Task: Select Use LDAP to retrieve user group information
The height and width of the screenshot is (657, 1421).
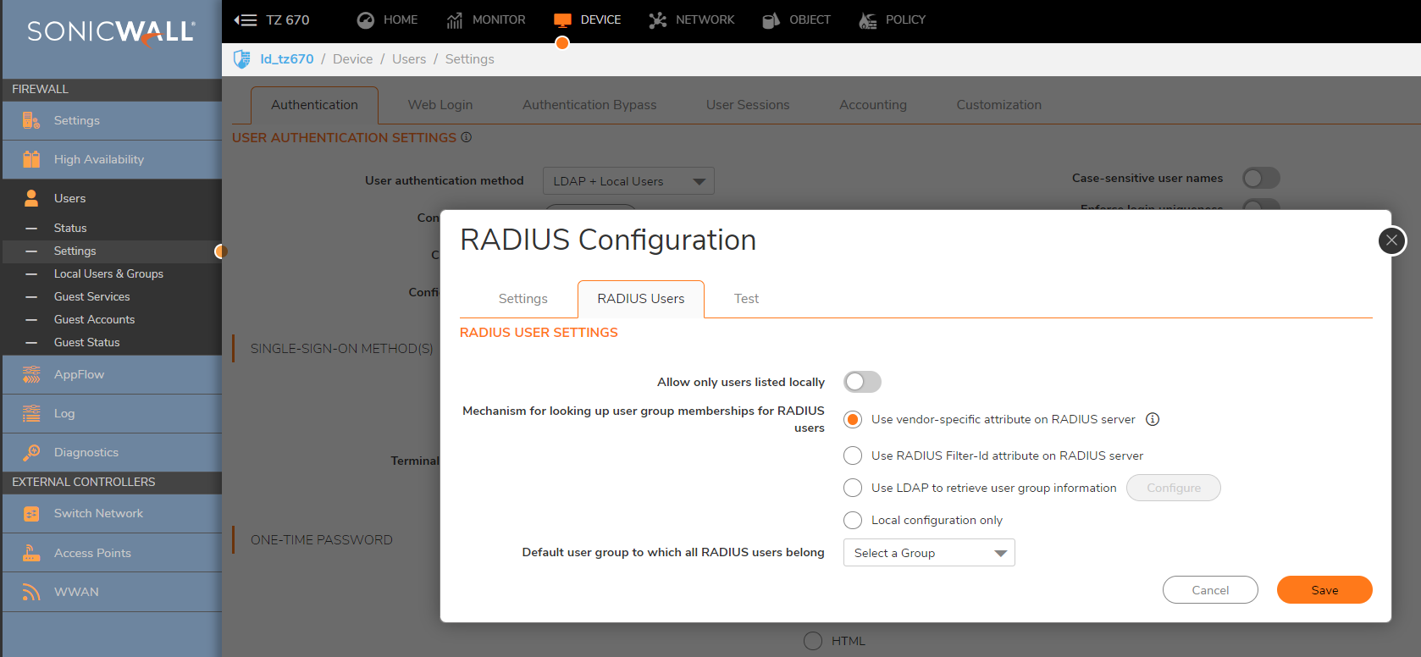Action: (853, 488)
